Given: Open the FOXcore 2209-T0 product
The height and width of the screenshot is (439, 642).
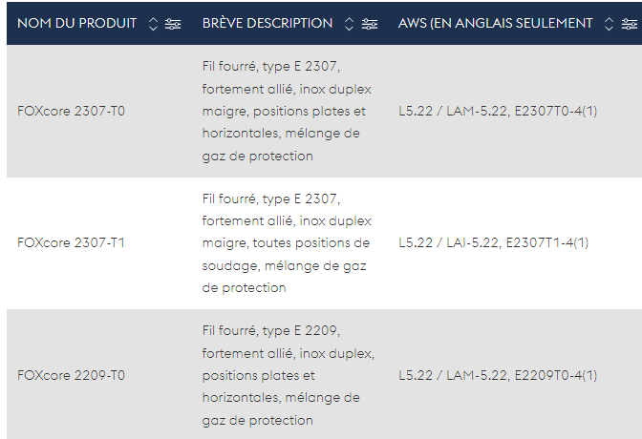Looking at the screenshot, I should pos(71,376).
